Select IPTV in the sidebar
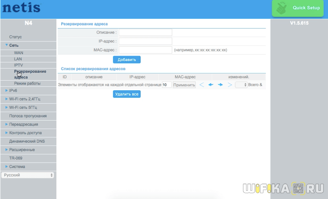 (x=19, y=65)
